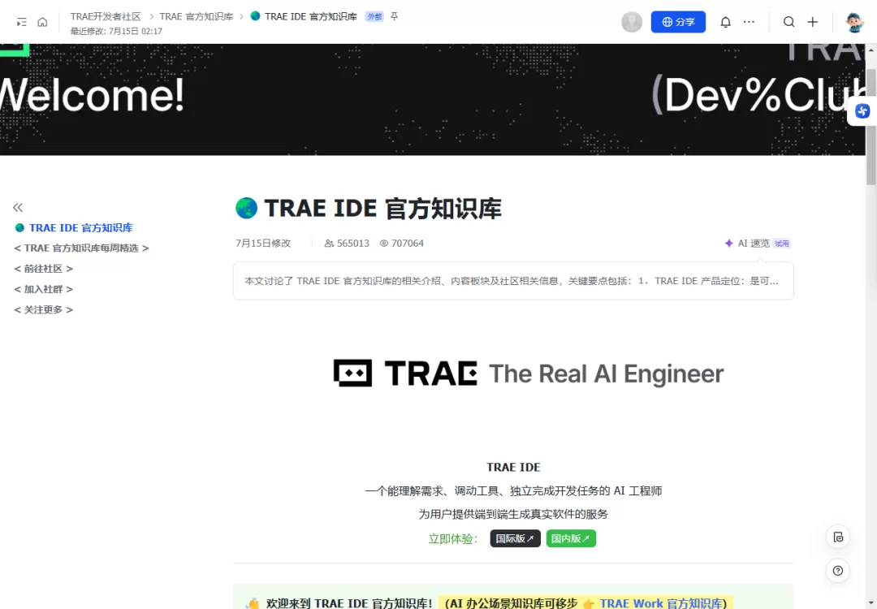Screen dimensions: 877x609
Task: Open the document comments panel icon
Action: point(838,537)
